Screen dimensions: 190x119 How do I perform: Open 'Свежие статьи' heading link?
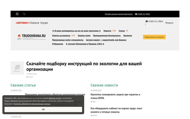click(x=23, y=85)
